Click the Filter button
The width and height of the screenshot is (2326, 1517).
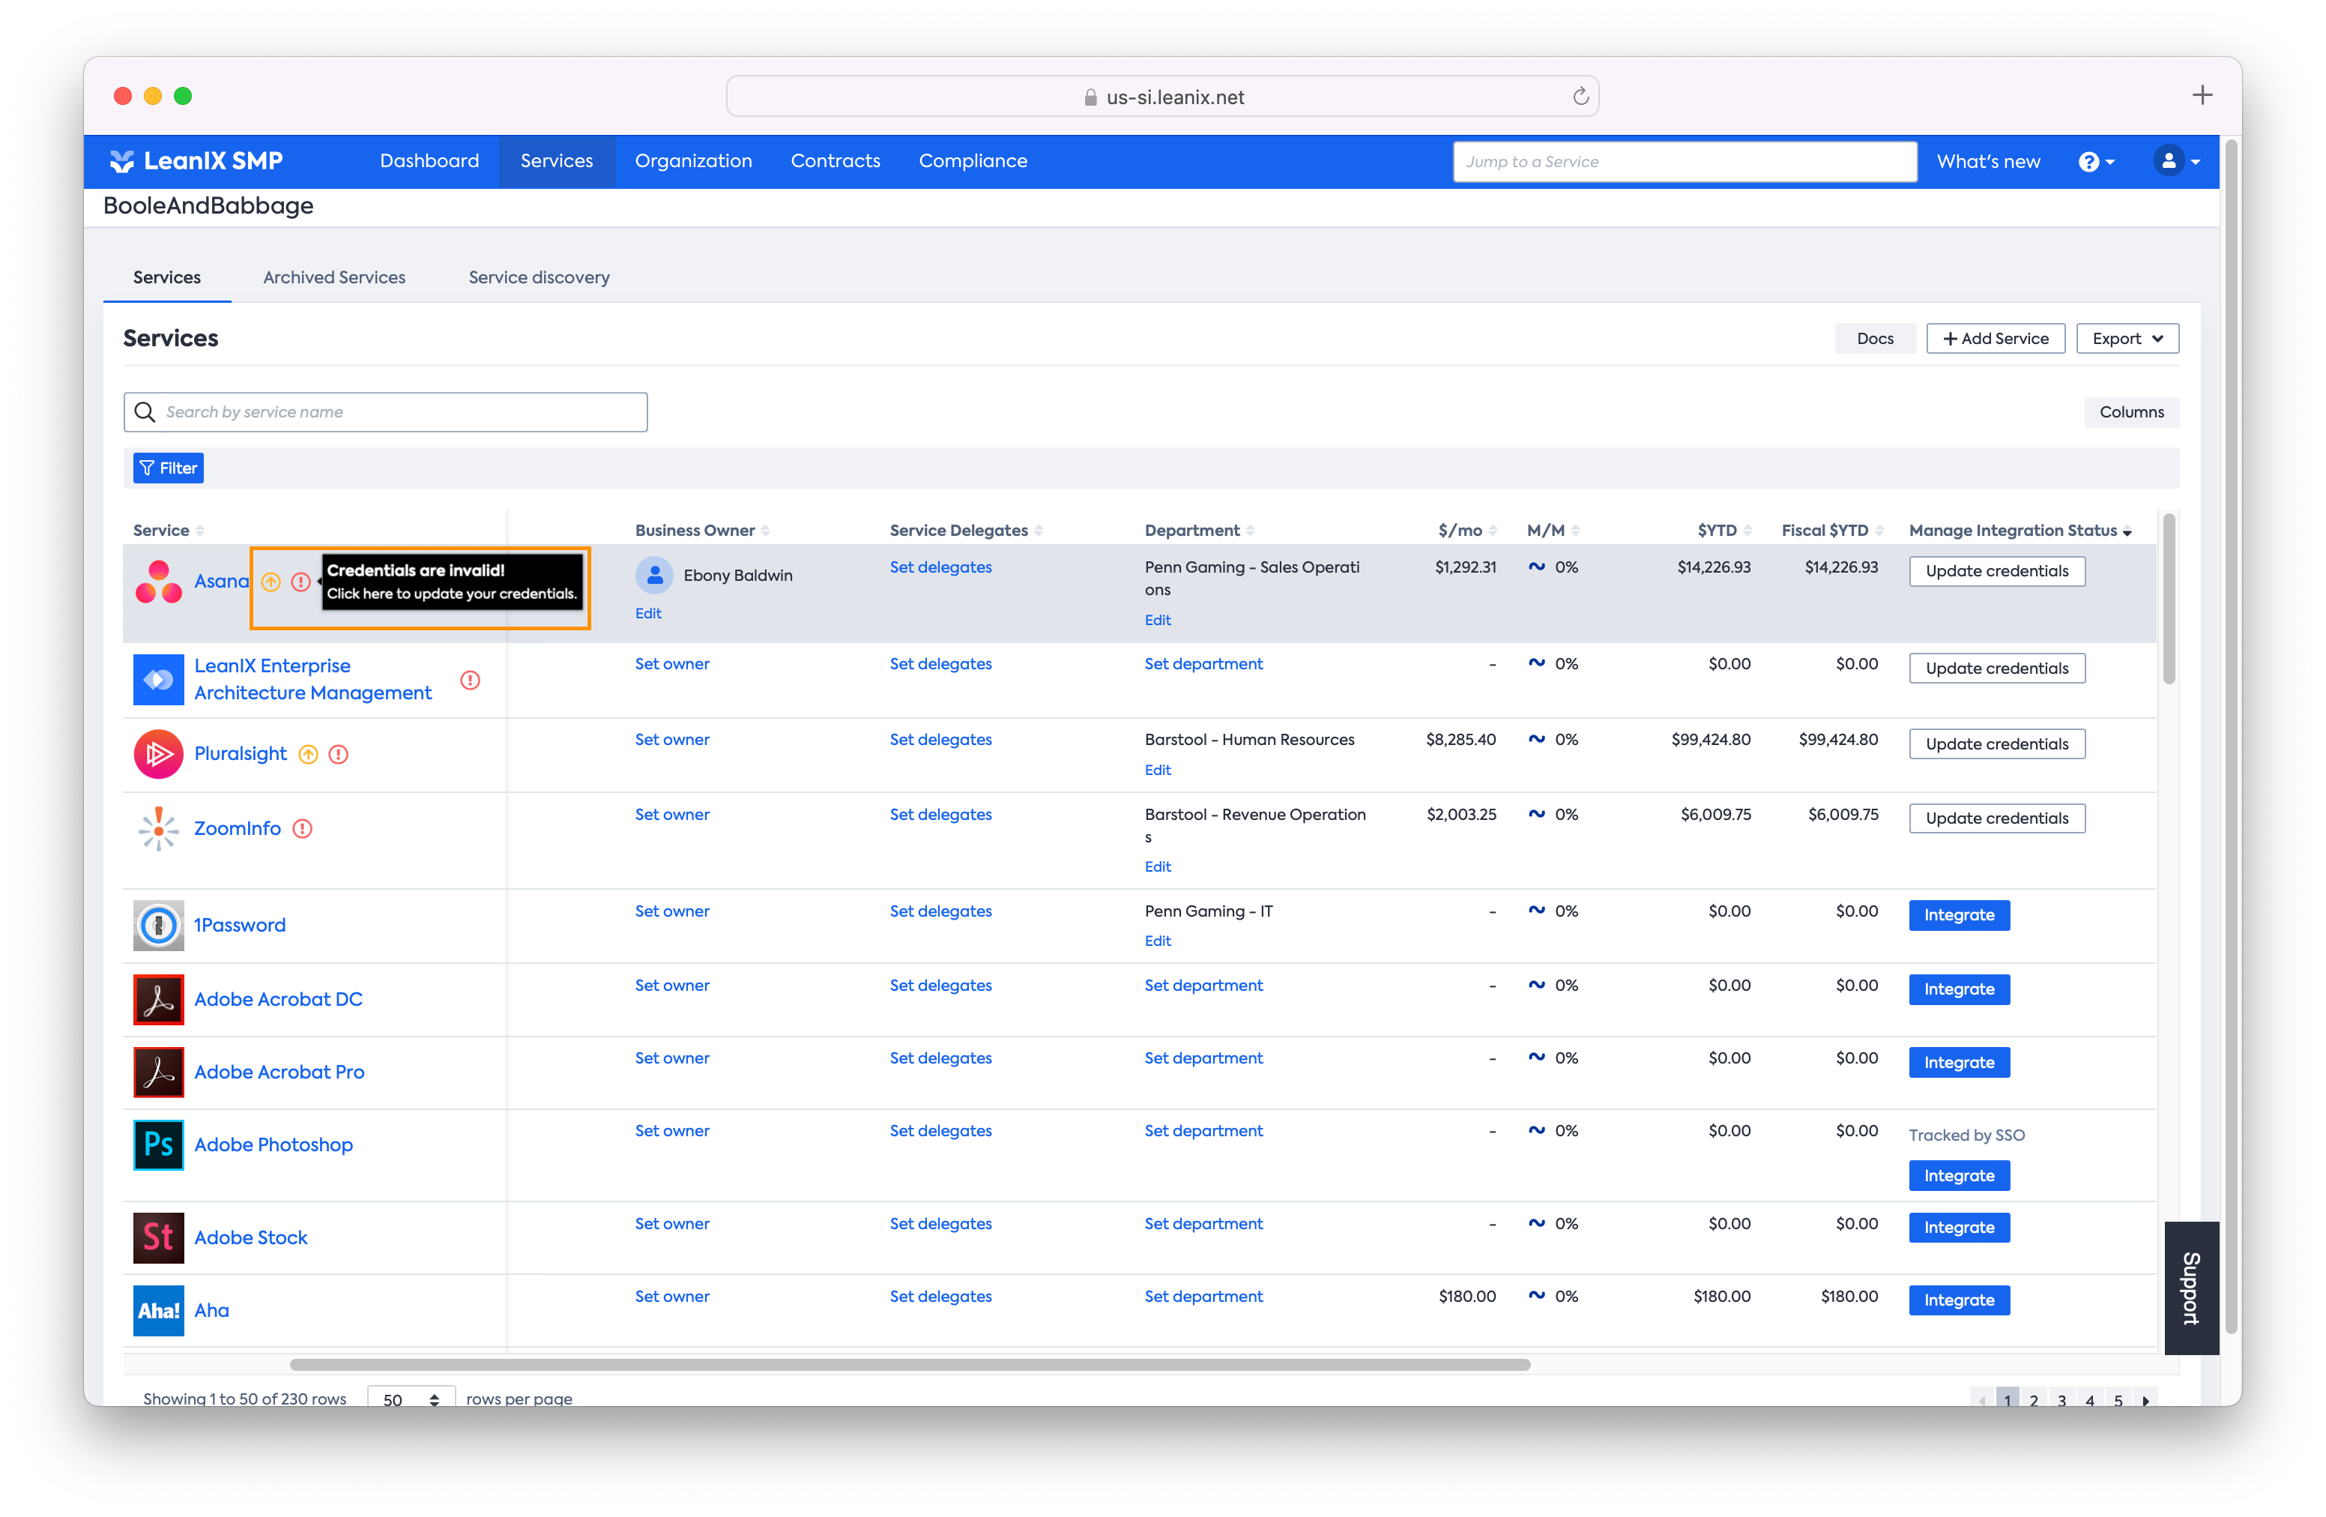point(168,468)
